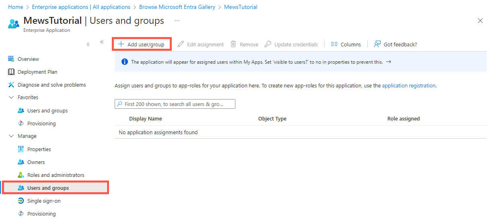Screen dimensions: 494x220
Task: Sort by Display Name column
Action: tap(146, 118)
